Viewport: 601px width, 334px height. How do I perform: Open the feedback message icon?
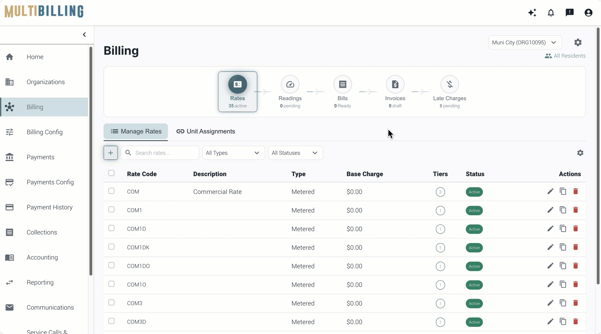coord(570,13)
